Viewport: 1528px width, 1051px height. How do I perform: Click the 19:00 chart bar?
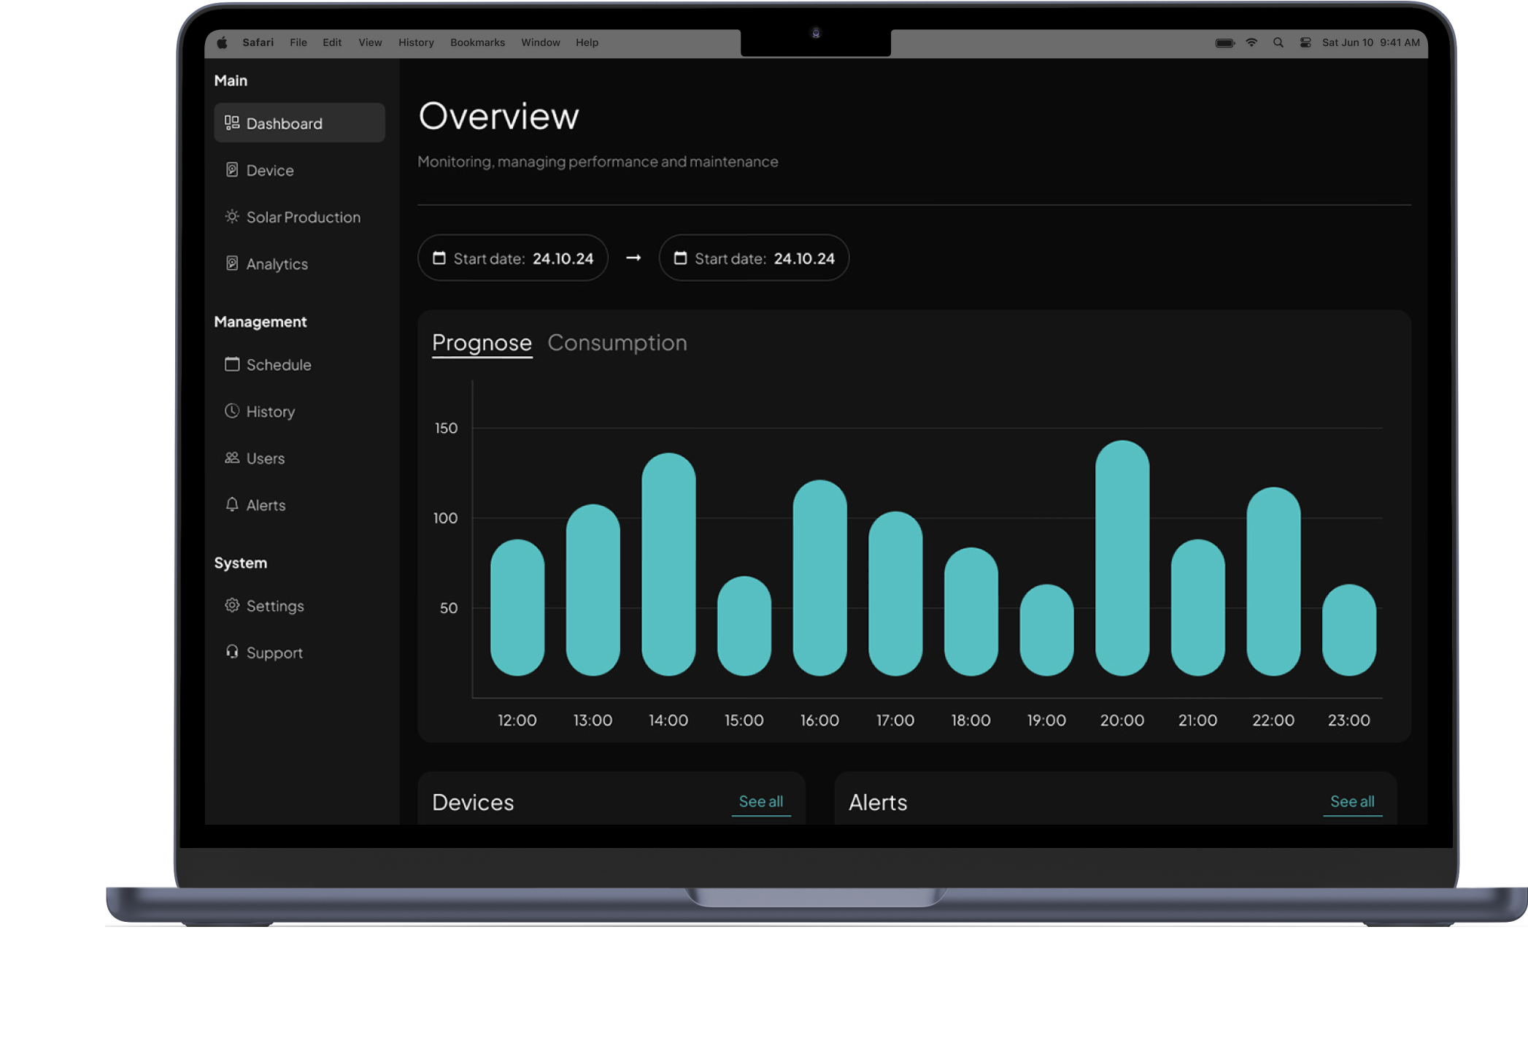[x=1046, y=630]
